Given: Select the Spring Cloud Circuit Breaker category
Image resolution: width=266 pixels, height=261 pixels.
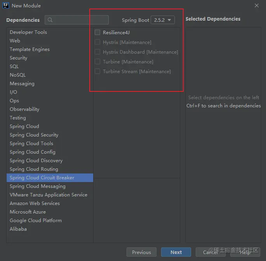Looking at the screenshot, I should pos(50,178).
